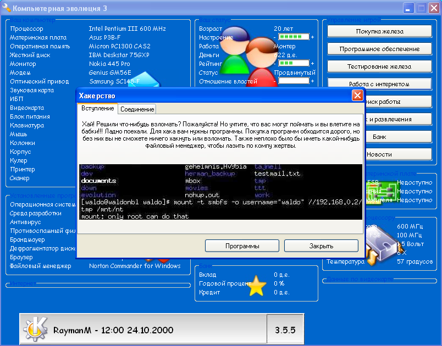This screenshot has height=346, width=442.
Task: Click the Сканер label
Action: (x=19, y=178)
